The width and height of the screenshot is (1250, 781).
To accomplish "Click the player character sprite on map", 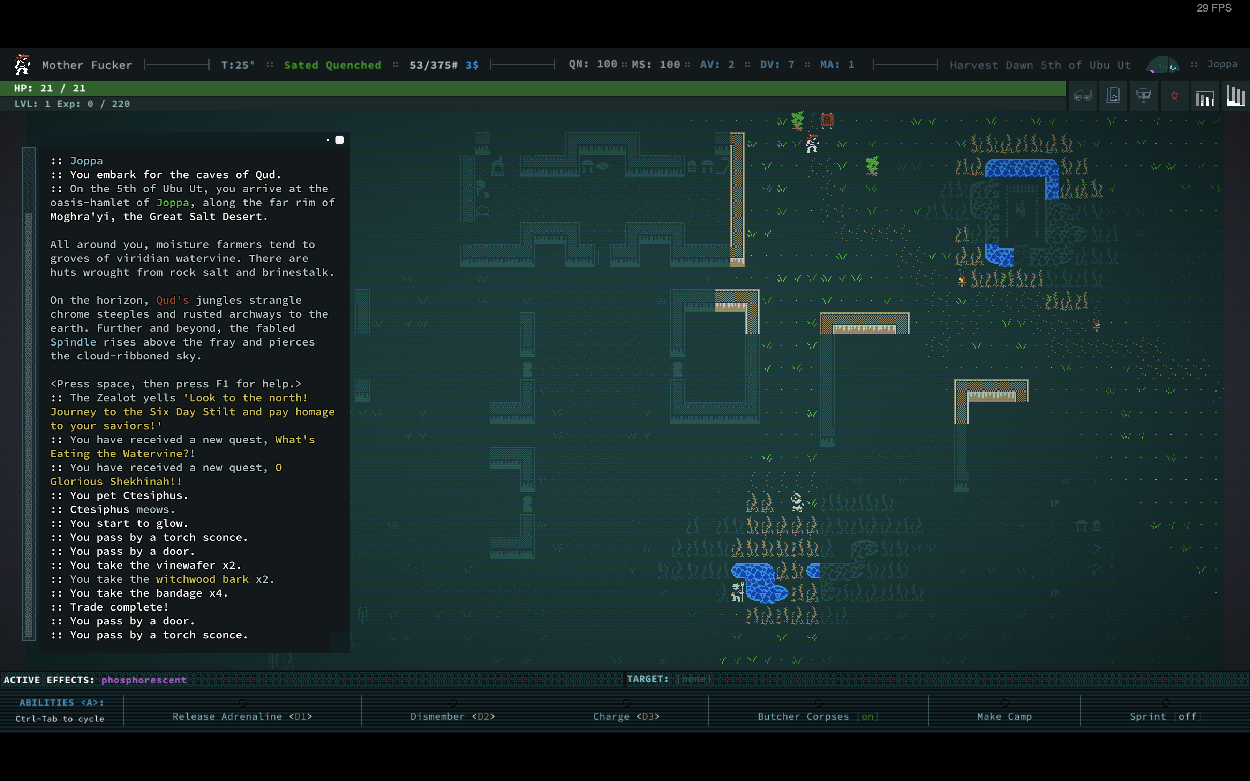I will 812,144.
